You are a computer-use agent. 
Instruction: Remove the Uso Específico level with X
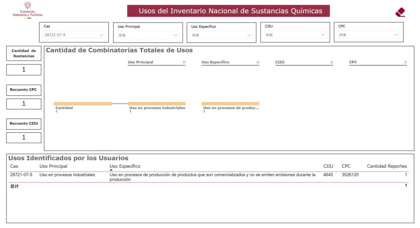[258, 62]
